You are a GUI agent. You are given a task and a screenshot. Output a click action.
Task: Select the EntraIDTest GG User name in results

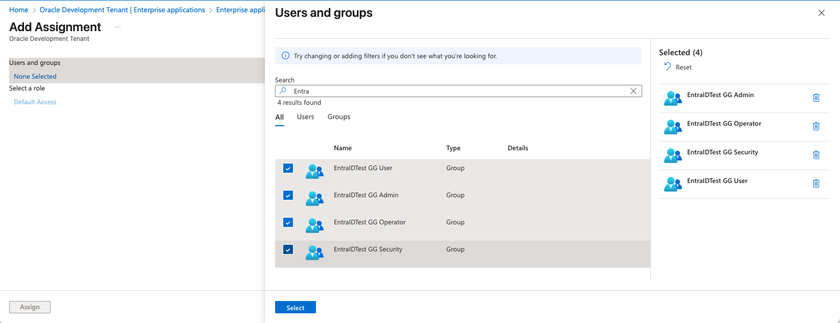363,168
